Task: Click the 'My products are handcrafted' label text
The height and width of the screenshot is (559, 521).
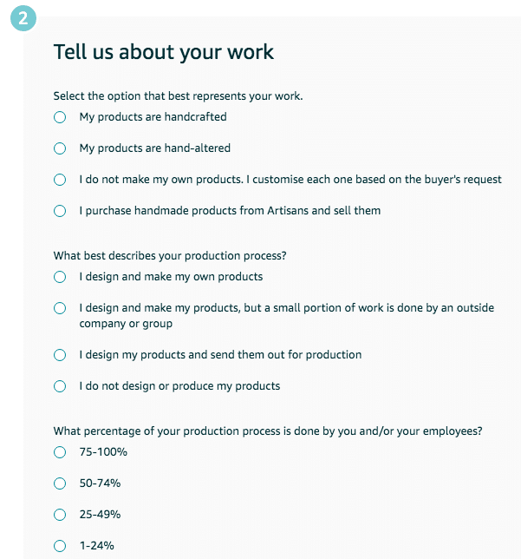Action: (x=153, y=117)
